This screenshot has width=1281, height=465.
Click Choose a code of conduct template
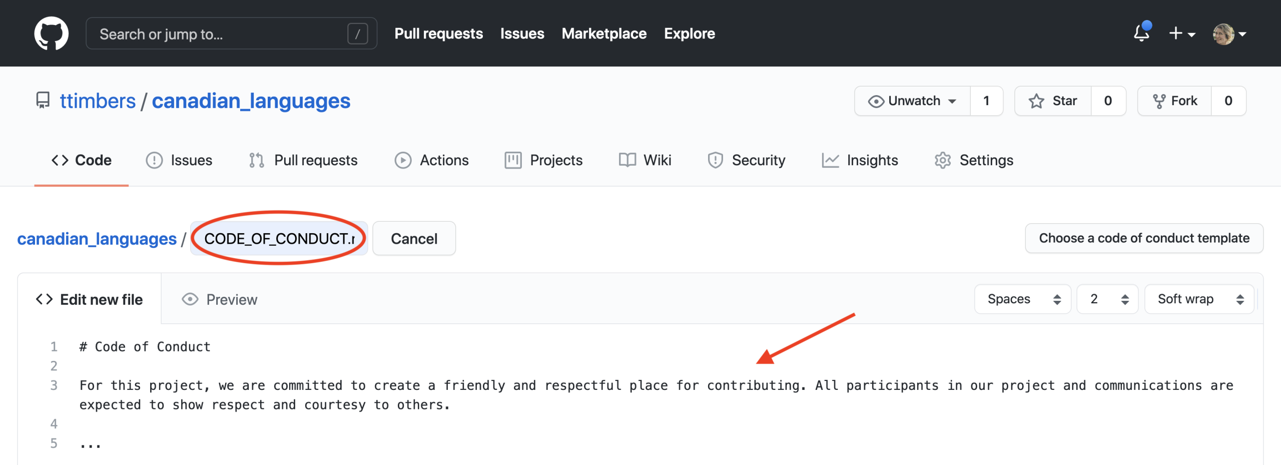[x=1144, y=238]
